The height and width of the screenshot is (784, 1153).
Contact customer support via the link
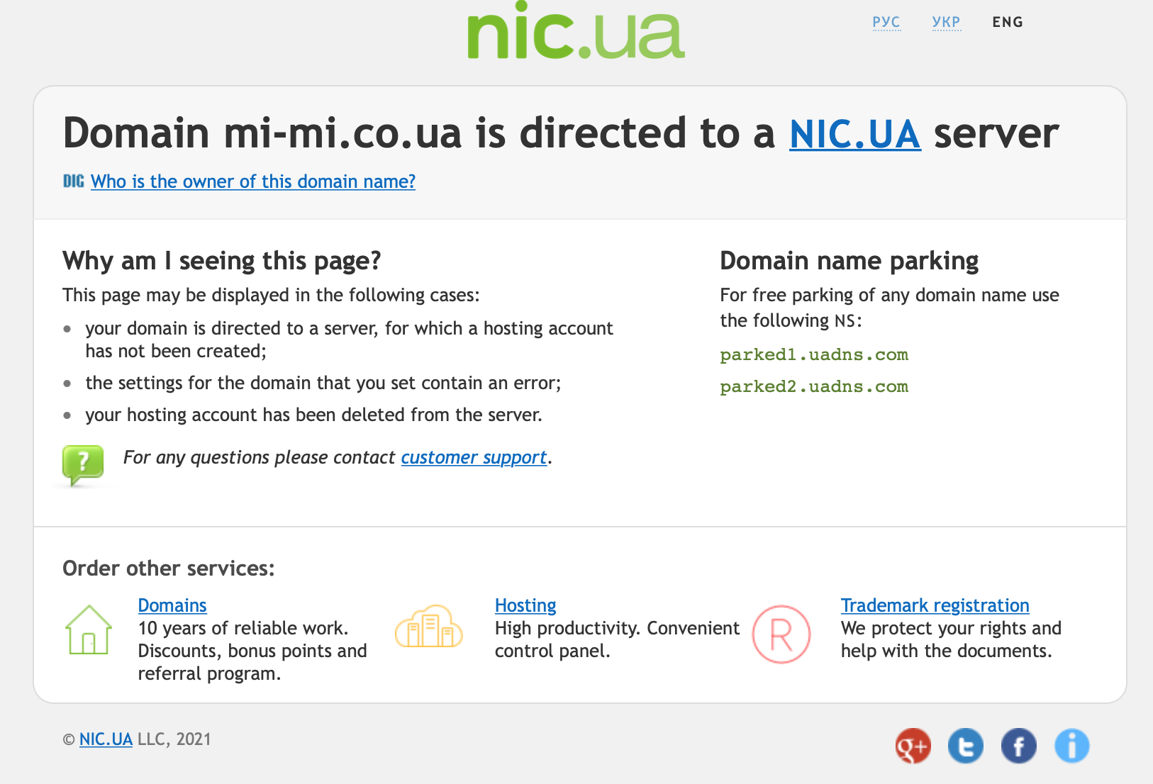(474, 457)
